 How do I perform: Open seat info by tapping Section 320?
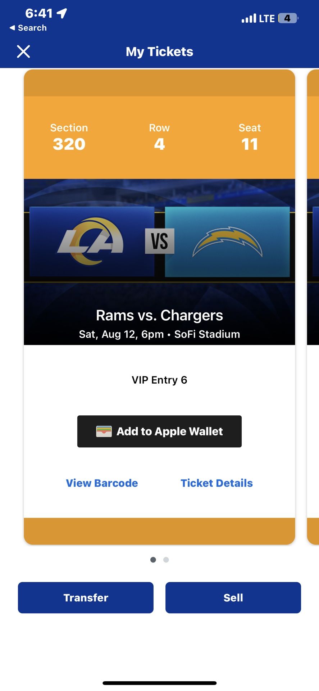coord(69,137)
